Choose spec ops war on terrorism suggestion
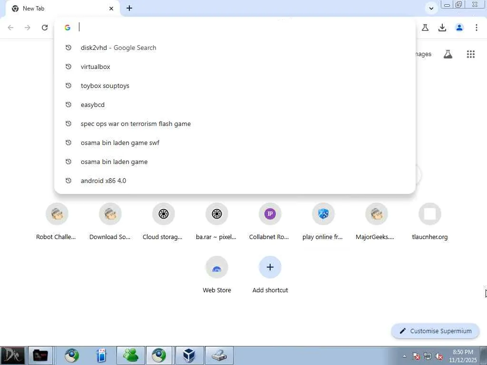The width and height of the screenshot is (487, 365). coord(234,124)
